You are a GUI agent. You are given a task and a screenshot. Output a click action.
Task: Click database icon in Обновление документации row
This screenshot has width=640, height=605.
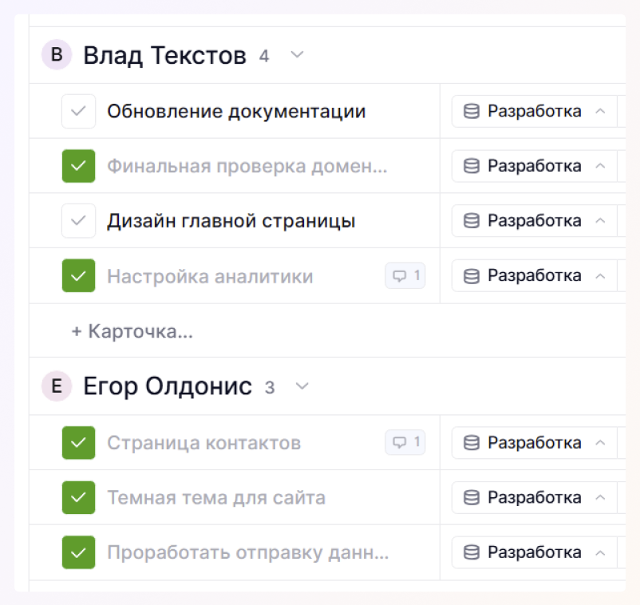472,111
